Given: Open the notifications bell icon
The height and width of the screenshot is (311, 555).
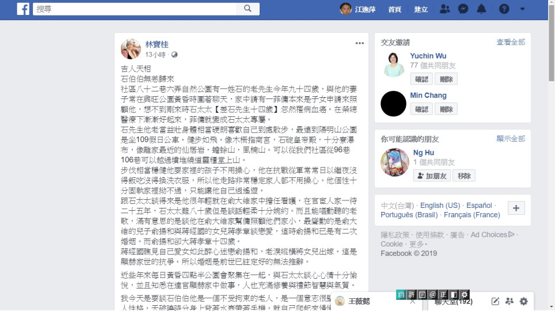Looking at the screenshot, I should tap(481, 9).
